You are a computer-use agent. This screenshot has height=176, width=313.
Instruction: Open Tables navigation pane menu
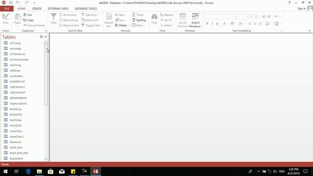tap(41, 37)
